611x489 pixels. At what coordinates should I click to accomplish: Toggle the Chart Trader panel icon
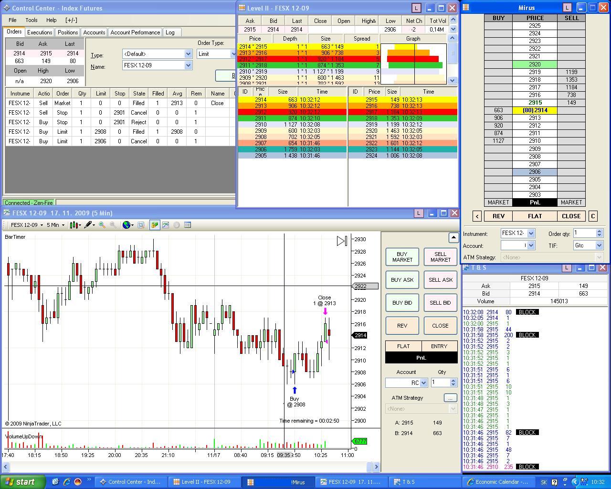coord(155,225)
